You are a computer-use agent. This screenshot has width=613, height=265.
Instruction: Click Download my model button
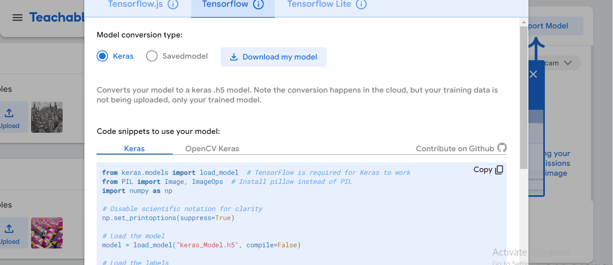[273, 57]
